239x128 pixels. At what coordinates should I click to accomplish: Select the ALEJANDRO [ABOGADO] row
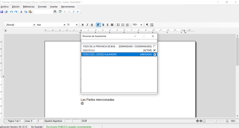click(x=119, y=54)
